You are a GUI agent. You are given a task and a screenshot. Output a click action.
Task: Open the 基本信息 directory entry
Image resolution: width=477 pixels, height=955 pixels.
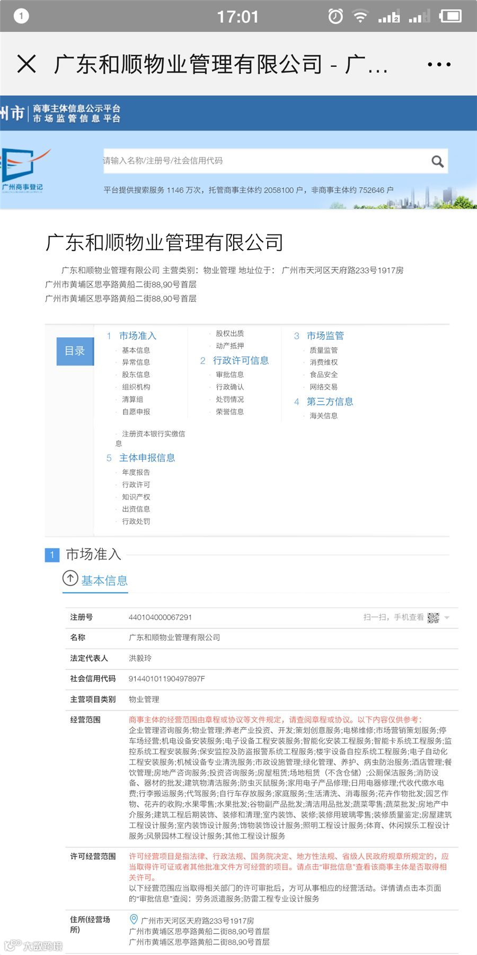pyautogui.click(x=136, y=350)
